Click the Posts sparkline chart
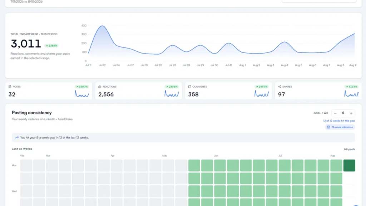Screen dimensions: 366x206 [x=82, y=94]
